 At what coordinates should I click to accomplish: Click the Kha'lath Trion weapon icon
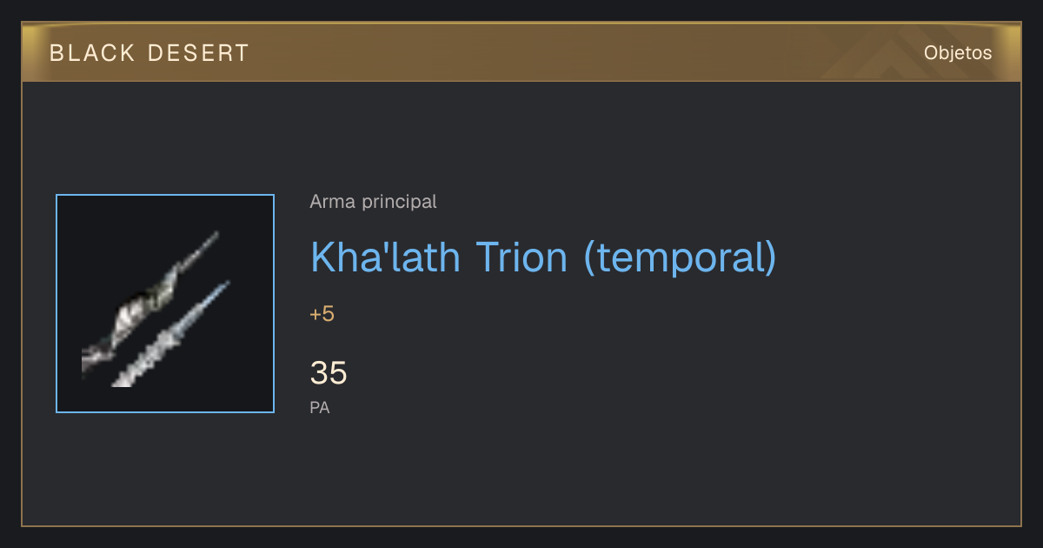[165, 304]
